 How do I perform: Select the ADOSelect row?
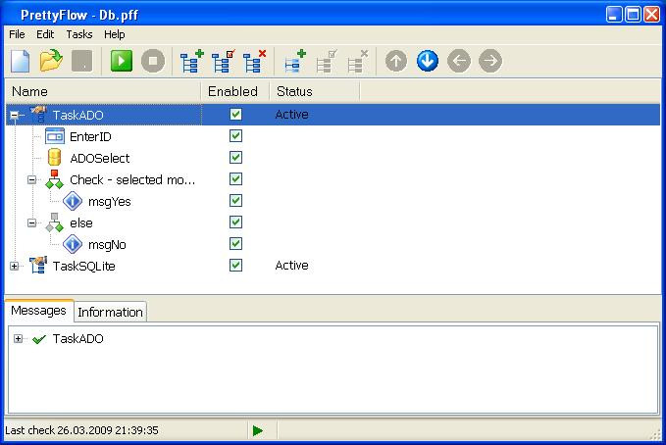click(333, 158)
